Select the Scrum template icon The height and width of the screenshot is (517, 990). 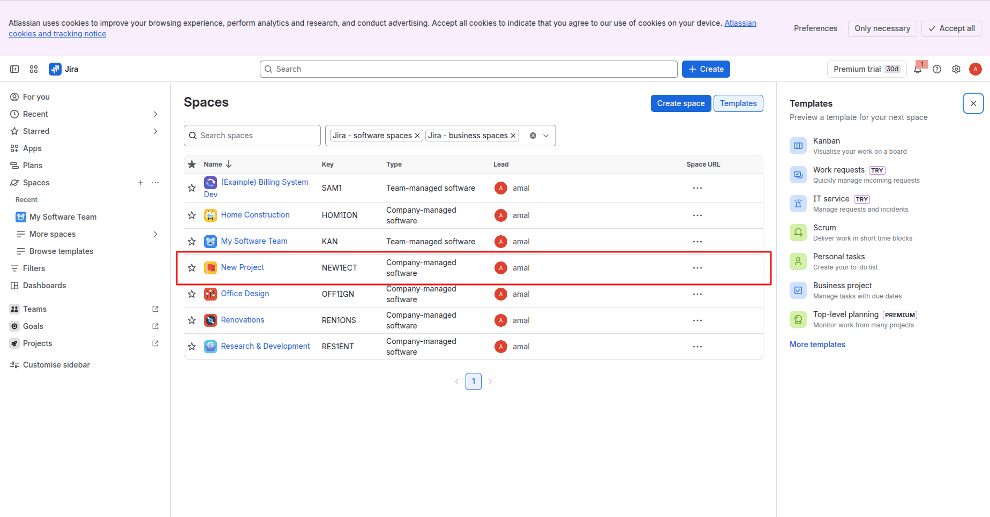point(798,233)
